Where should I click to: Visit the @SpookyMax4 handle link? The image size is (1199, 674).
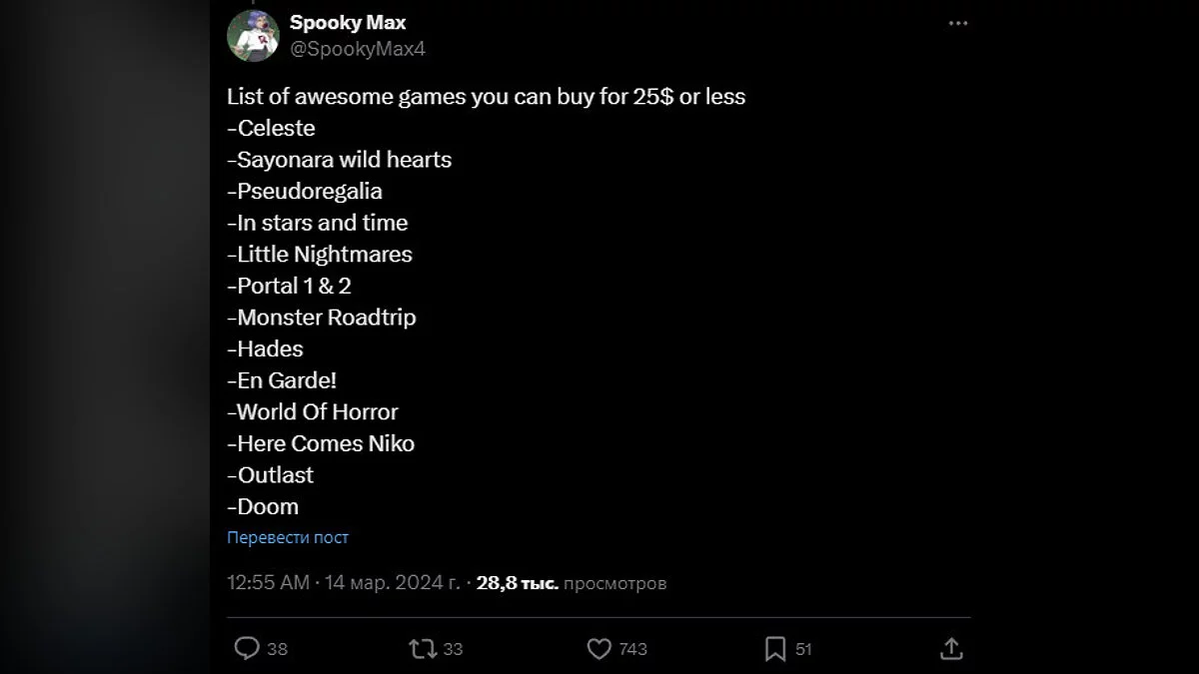pos(357,48)
